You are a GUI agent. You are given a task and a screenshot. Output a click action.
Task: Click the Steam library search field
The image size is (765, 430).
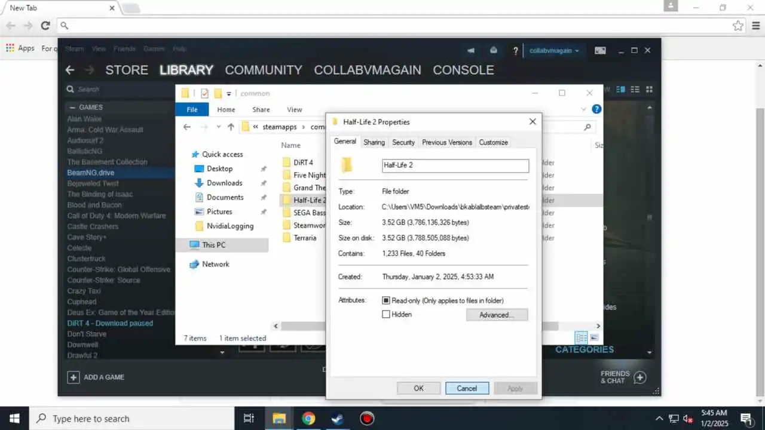coord(120,89)
